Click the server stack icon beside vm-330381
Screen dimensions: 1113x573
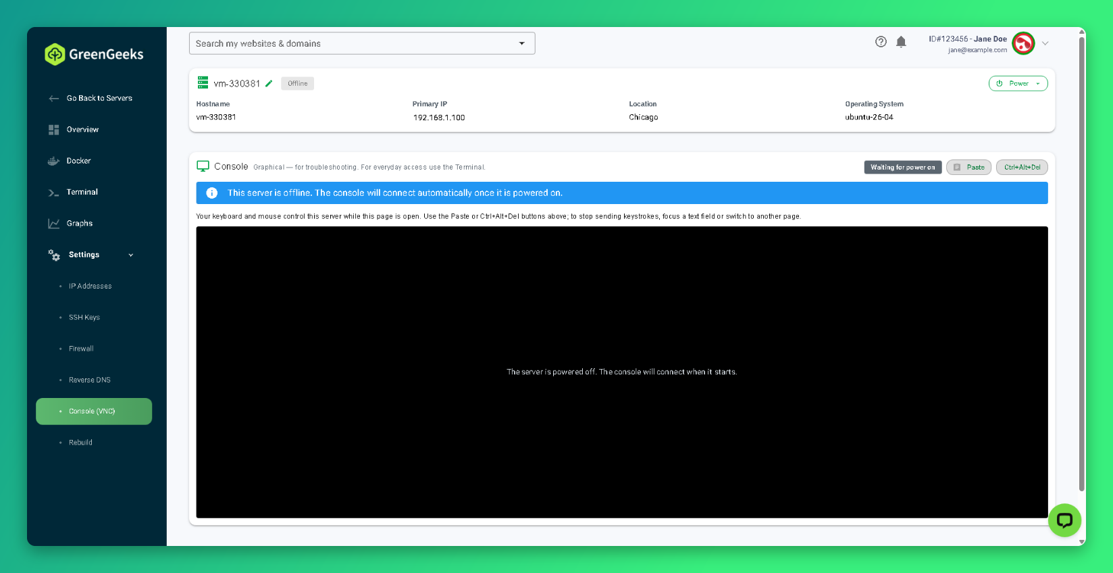point(203,82)
